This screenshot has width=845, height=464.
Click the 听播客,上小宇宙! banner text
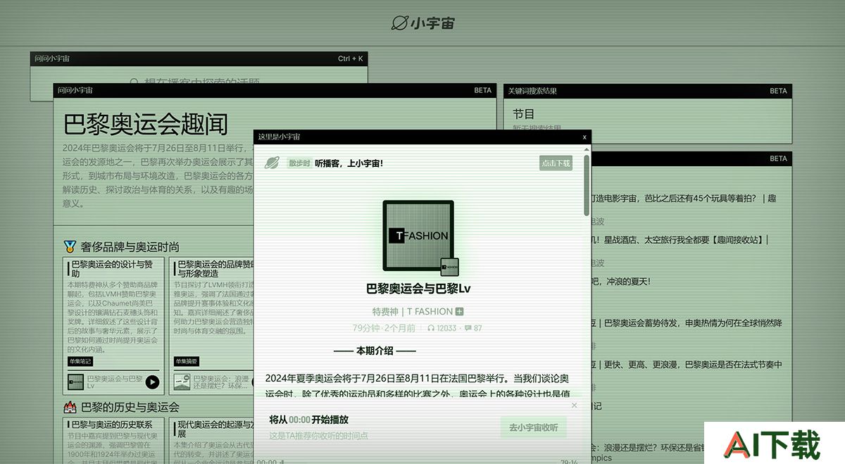pyautogui.click(x=349, y=163)
